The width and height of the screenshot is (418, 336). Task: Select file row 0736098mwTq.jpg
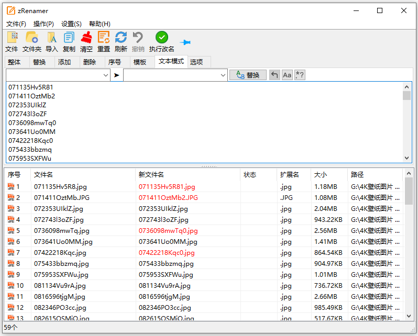pos(62,231)
